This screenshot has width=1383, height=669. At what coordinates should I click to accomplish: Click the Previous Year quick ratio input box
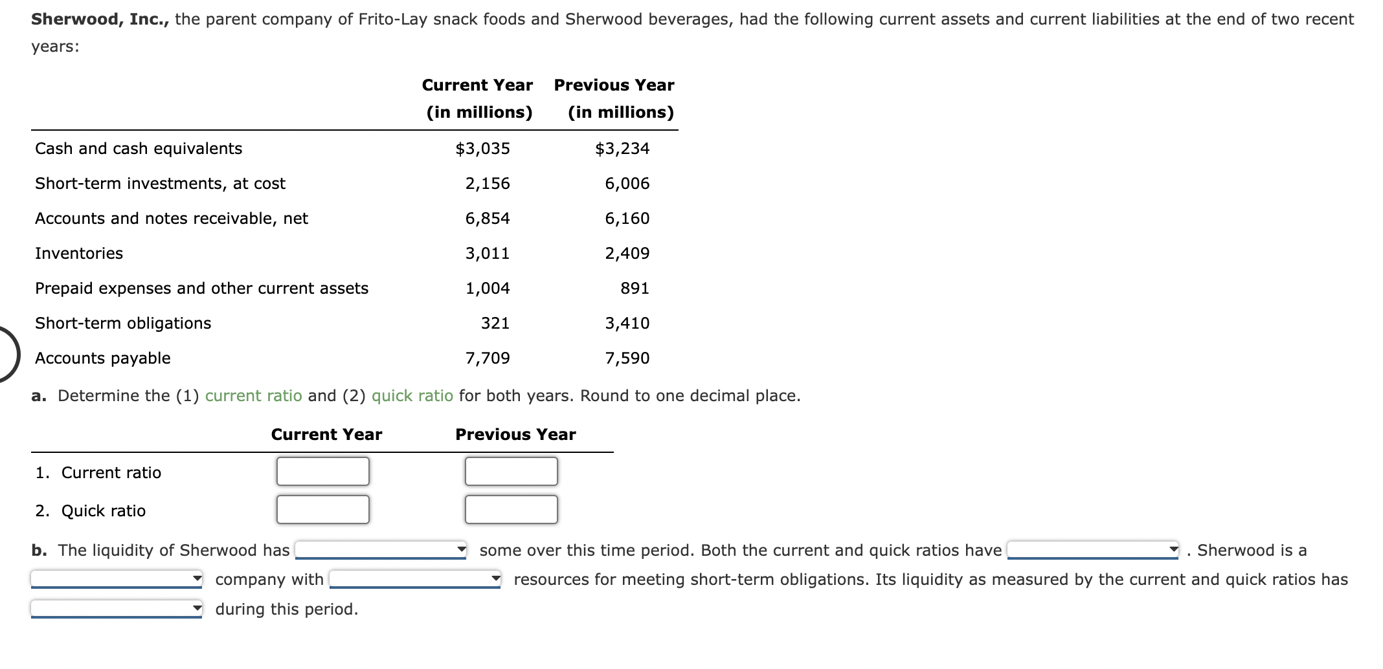coord(510,510)
